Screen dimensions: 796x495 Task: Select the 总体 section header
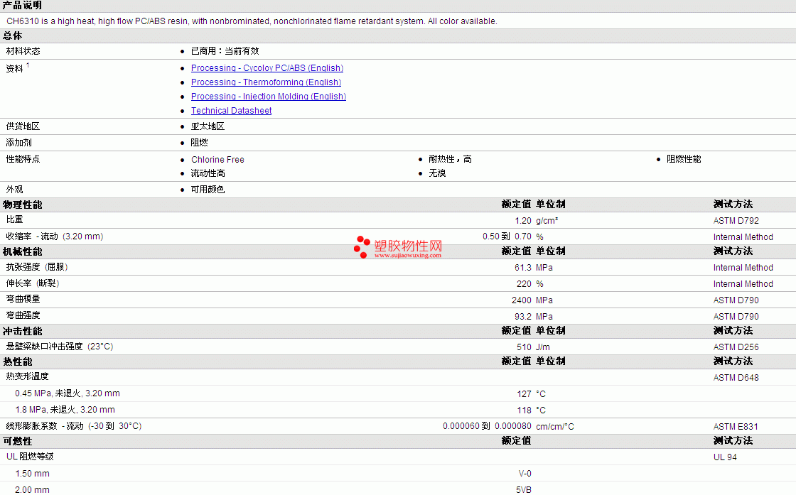point(13,36)
